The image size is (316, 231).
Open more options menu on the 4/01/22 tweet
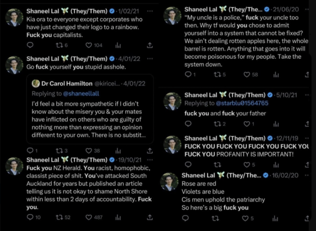pos(150,58)
